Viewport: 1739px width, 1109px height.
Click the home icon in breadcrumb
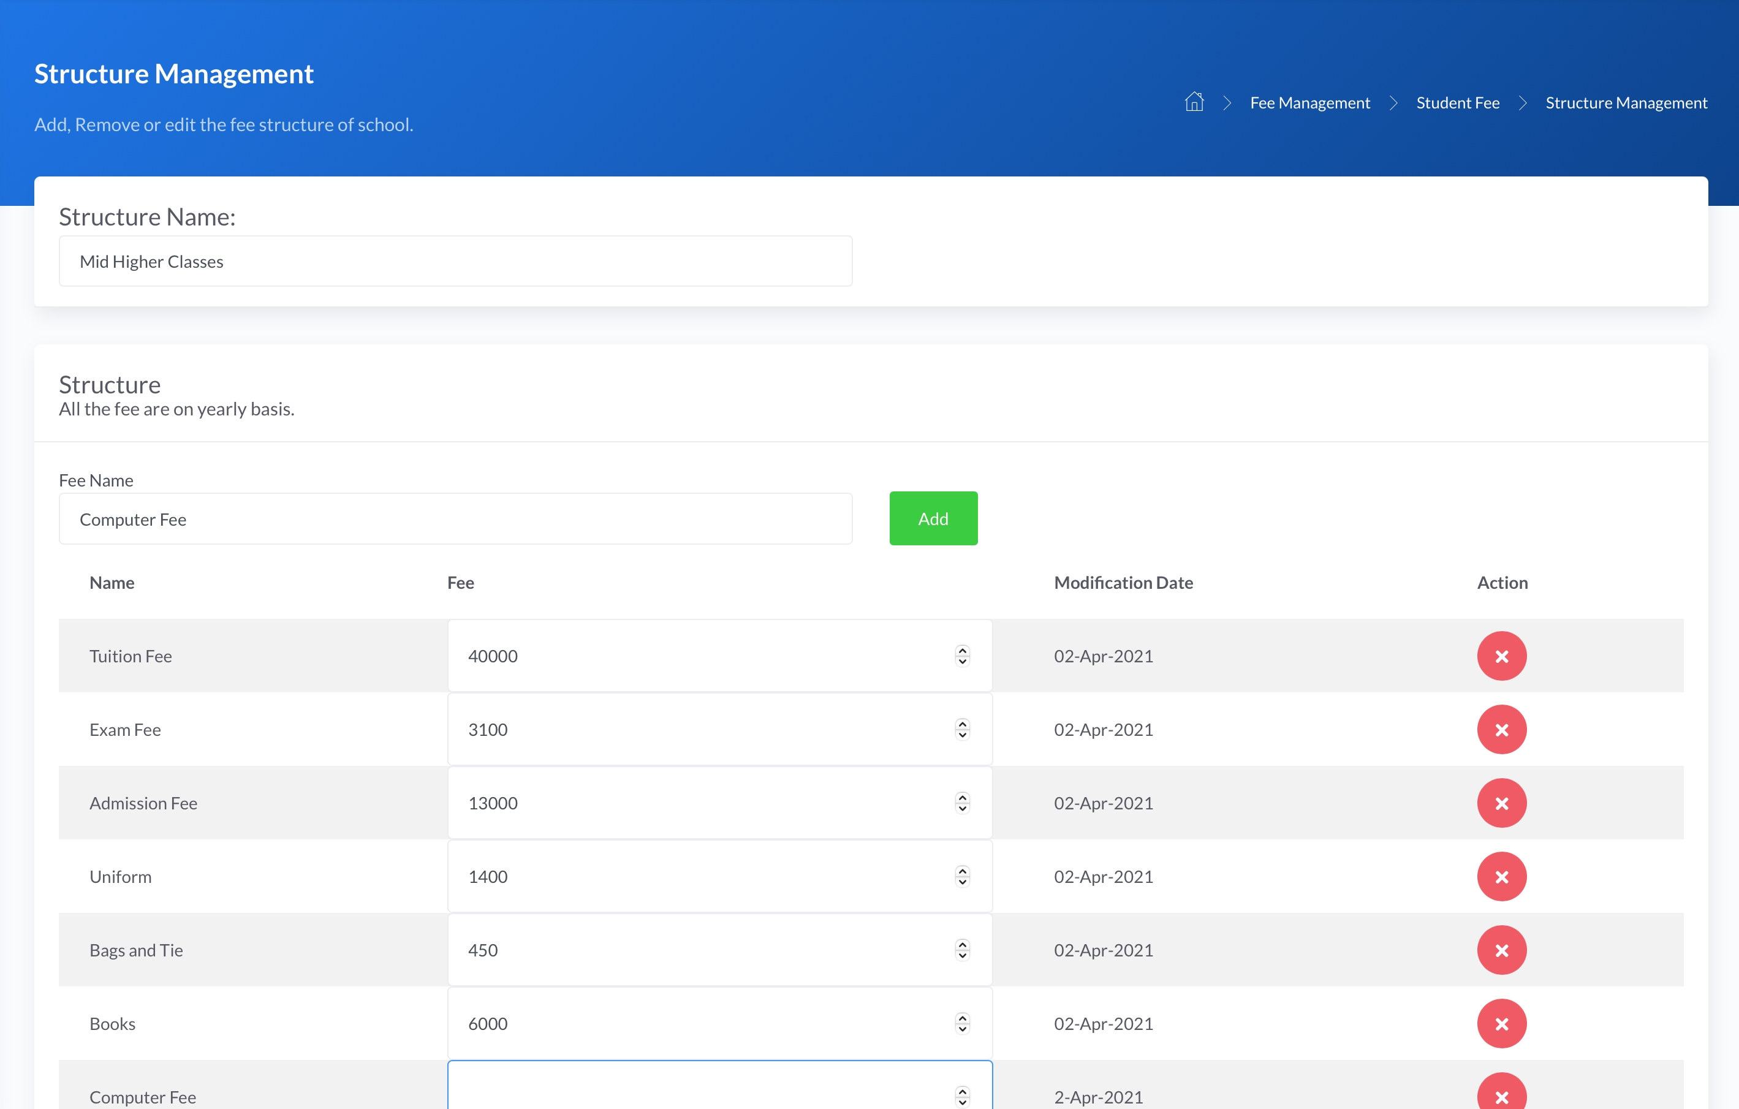pyautogui.click(x=1194, y=102)
